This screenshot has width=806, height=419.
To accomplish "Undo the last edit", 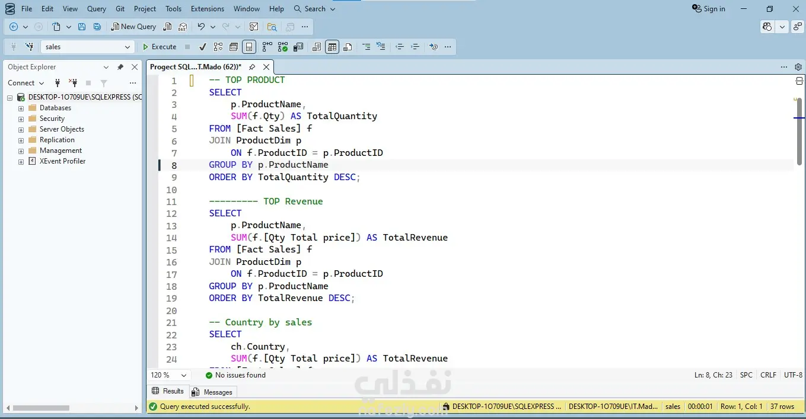I will click(201, 27).
